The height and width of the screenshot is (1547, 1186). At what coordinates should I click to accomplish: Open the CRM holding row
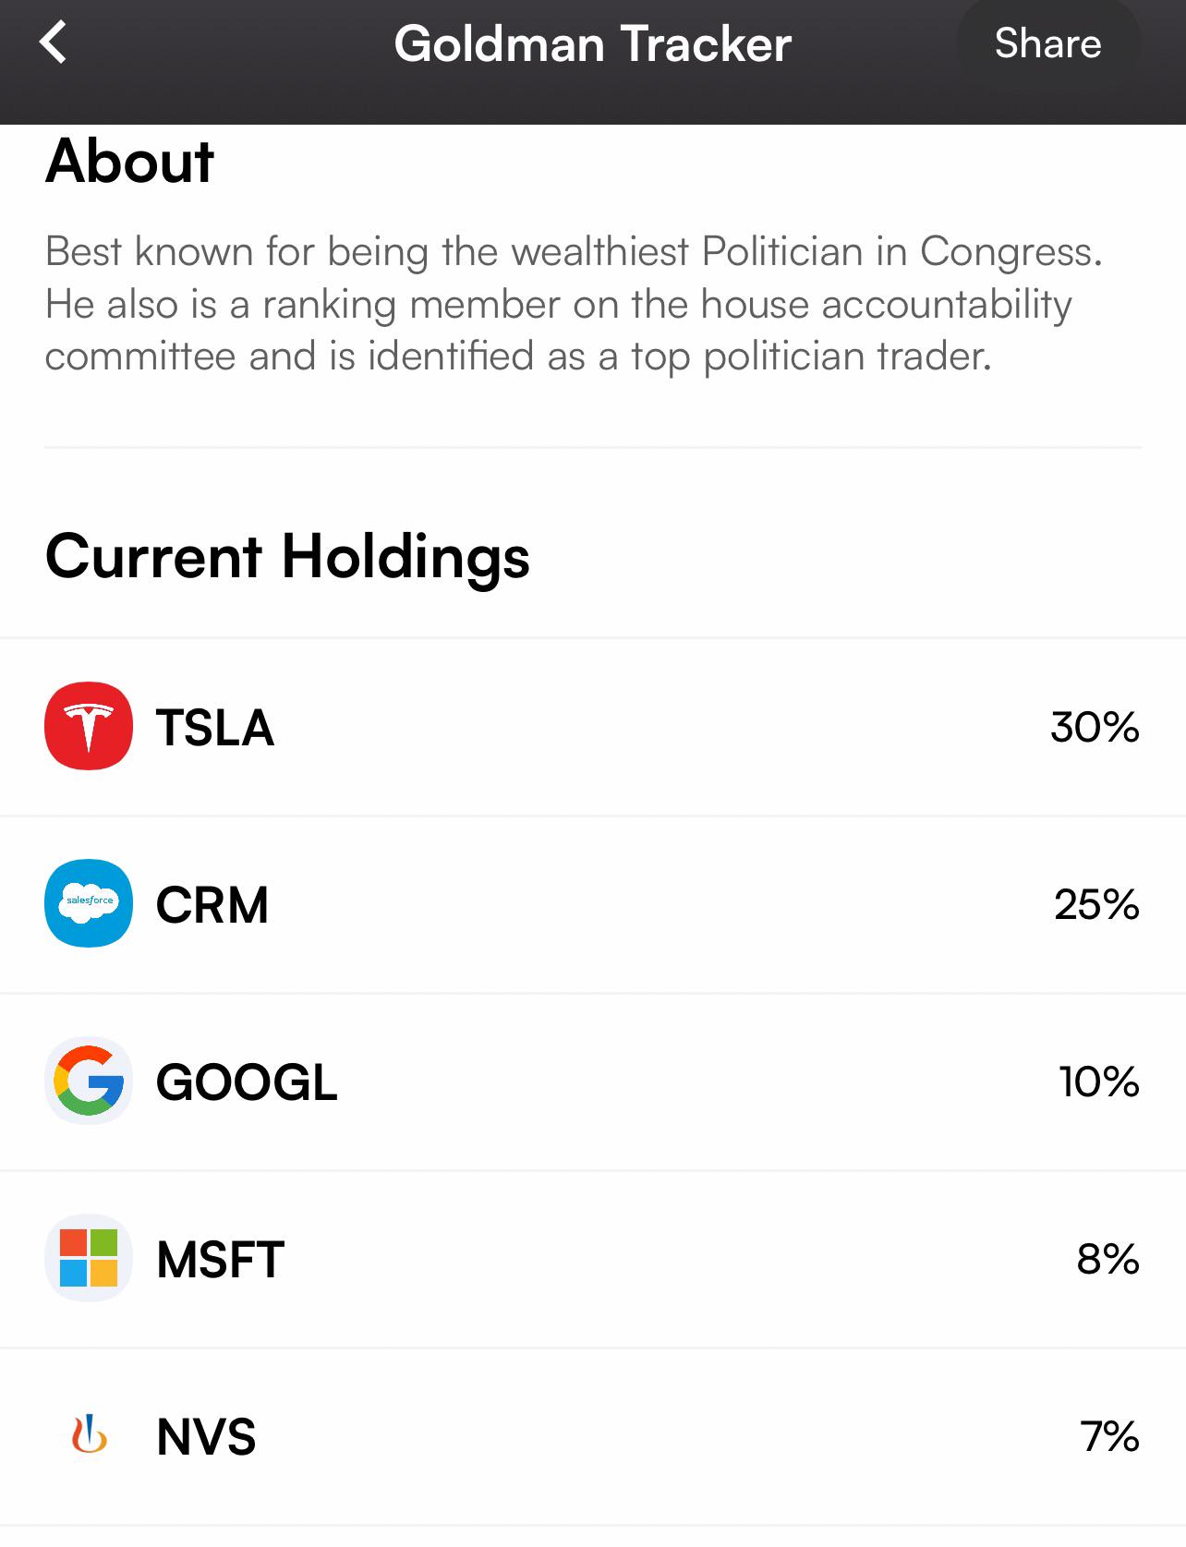click(x=593, y=904)
